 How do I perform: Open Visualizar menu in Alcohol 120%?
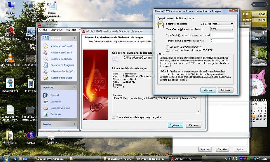pyautogui.click(x=71, y=30)
